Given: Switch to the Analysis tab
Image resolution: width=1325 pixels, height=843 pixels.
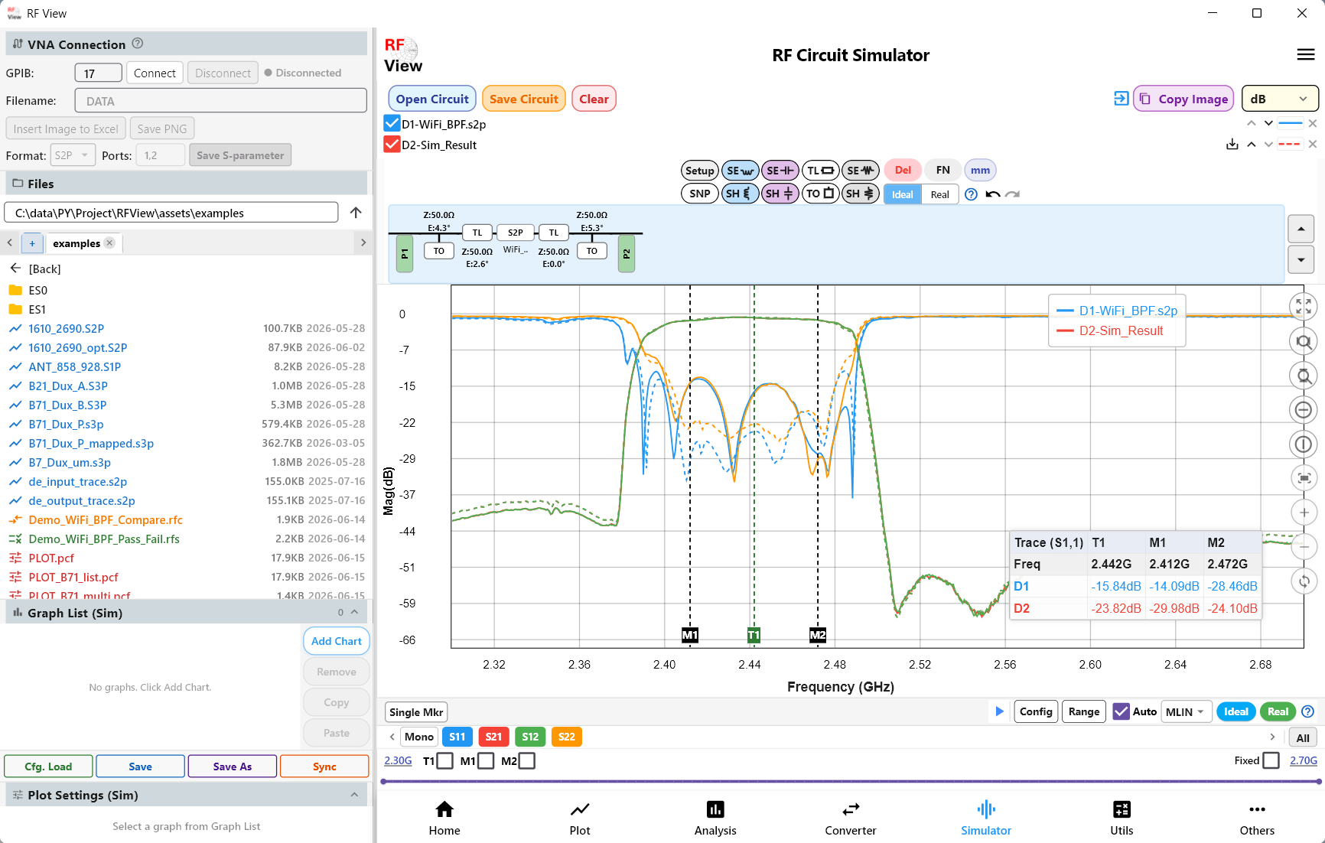Looking at the screenshot, I should click(x=715, y=819).
